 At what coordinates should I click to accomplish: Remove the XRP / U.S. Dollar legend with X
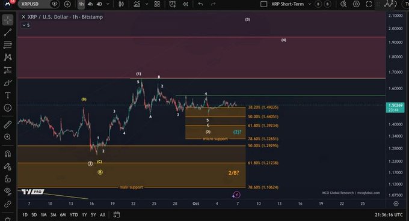point(23,17)
